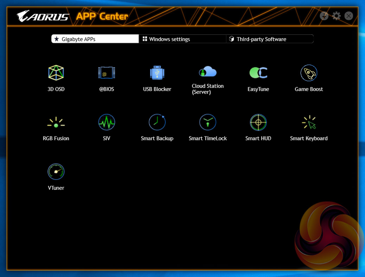Open the Smart Keyboard app
The width and height of the screenshot is (365, 277).
[x=309, y=123]
